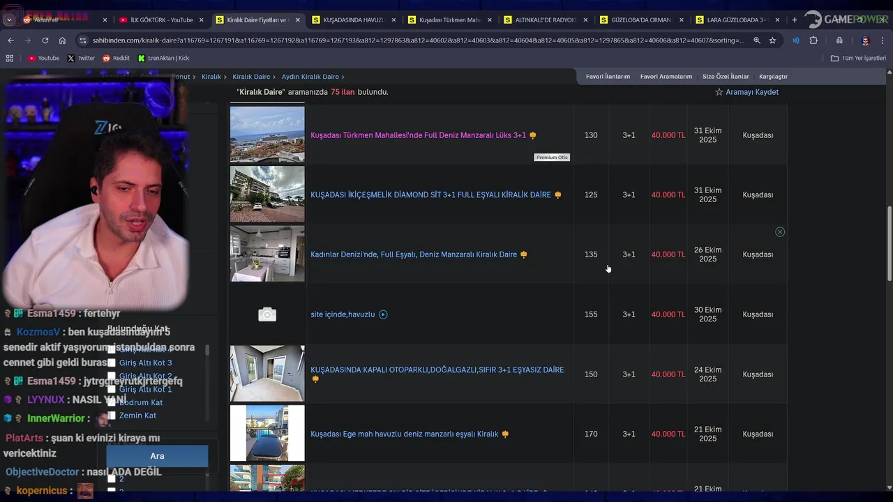This screenshot has width=893, height=502.
Task: Open the Twitter bookmark
Action: click(x=81, y=58)
